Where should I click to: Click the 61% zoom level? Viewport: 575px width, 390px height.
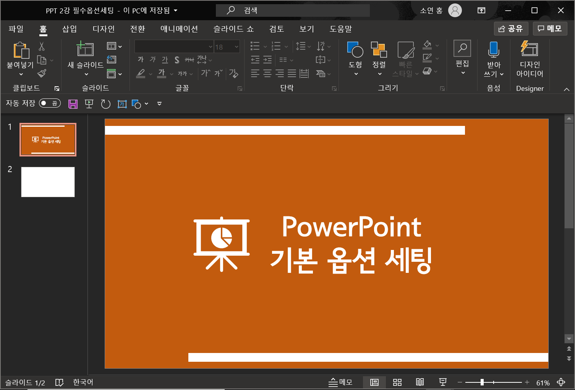click(x=543, y=382)
